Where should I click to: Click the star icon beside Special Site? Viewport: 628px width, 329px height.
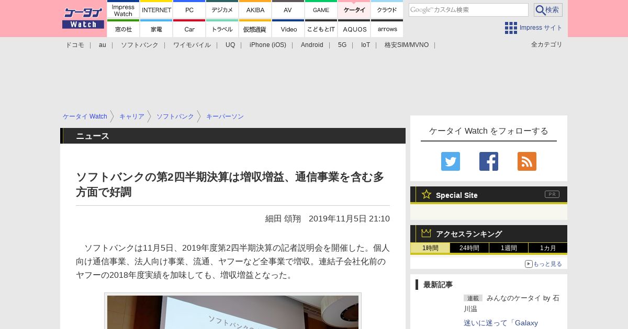pos(427,194)
